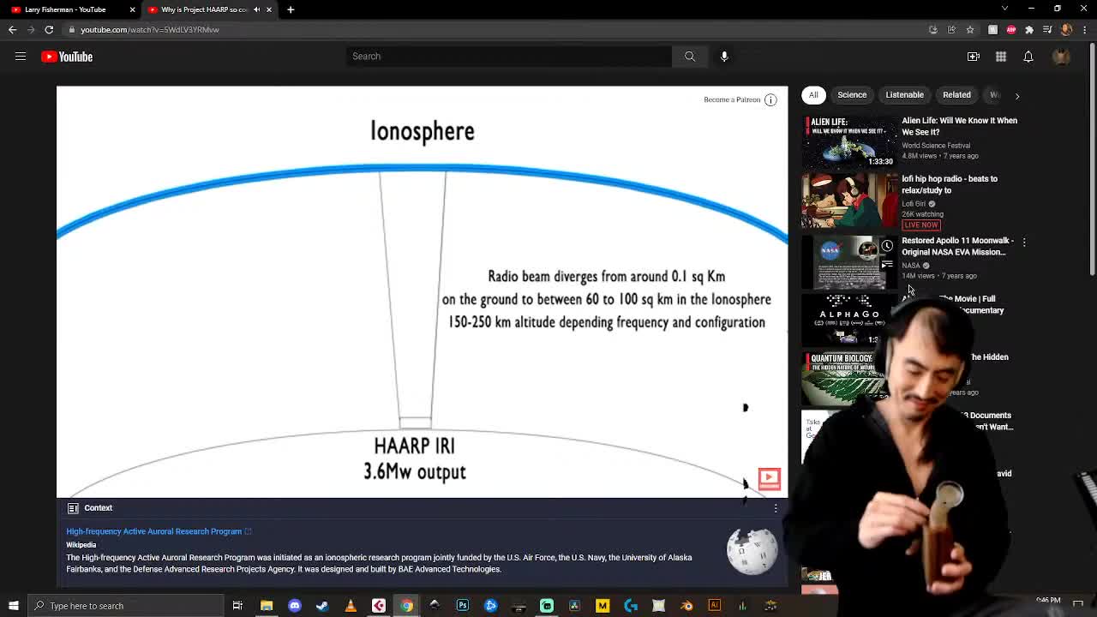
Task: Open Discord from the taskbar
Action: (x=295, y=606)
